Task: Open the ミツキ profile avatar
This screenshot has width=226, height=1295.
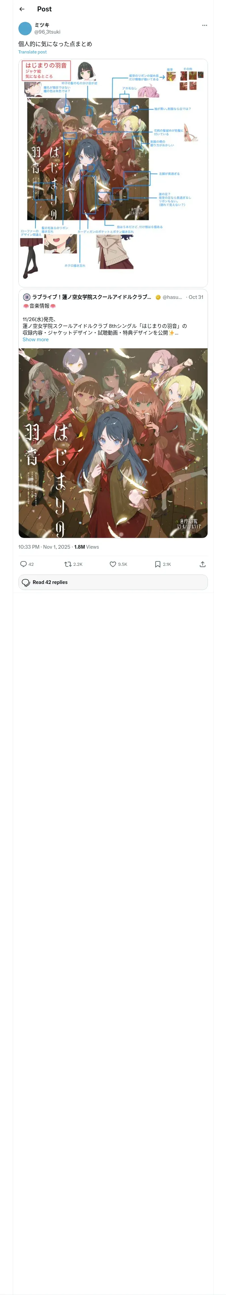Action: pyautogui.click(x=25, y=28)
